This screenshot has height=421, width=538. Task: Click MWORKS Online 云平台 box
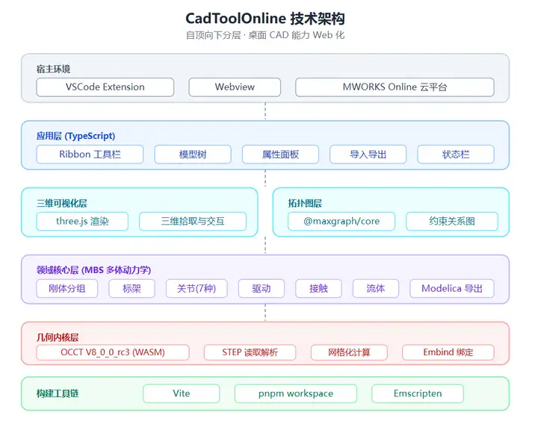pyautogui.click(x=395, y=87)
